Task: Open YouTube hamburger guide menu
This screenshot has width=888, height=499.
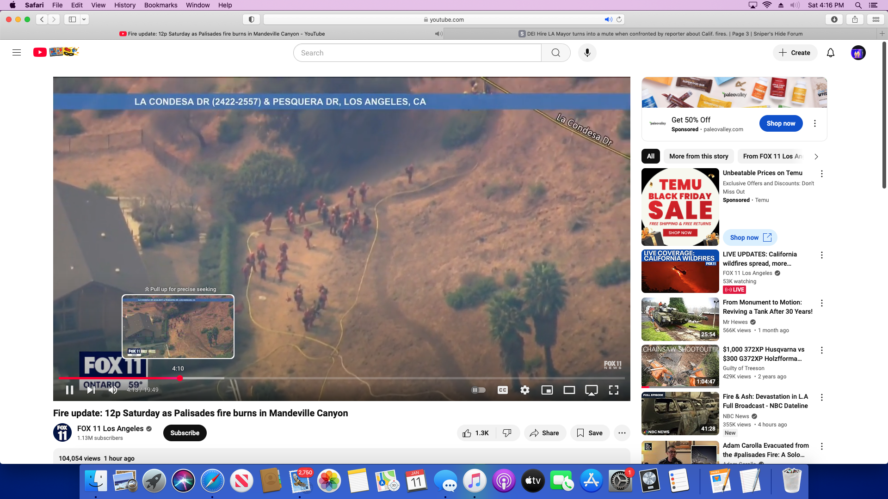Action: point(17,53)
